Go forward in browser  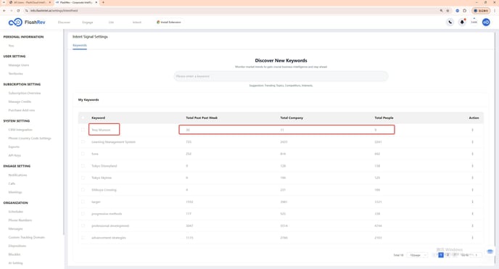tap(11, 10)
